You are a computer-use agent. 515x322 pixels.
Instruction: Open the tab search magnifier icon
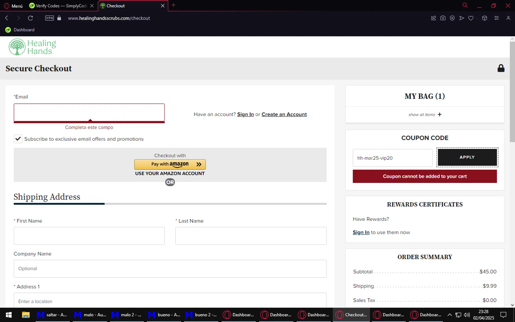click(x=465, y=5)
